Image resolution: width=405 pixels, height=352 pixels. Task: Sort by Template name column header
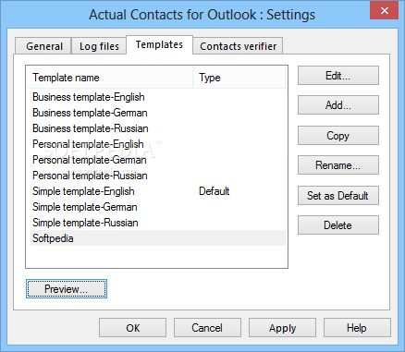click(x=110, y=78)
